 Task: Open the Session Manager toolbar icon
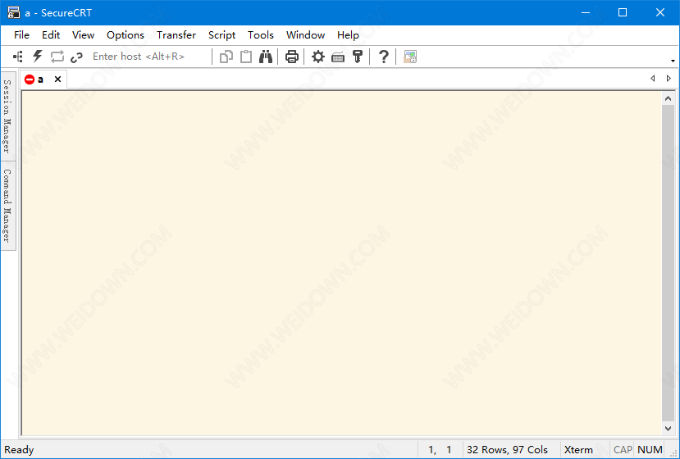tap(18, 57)
